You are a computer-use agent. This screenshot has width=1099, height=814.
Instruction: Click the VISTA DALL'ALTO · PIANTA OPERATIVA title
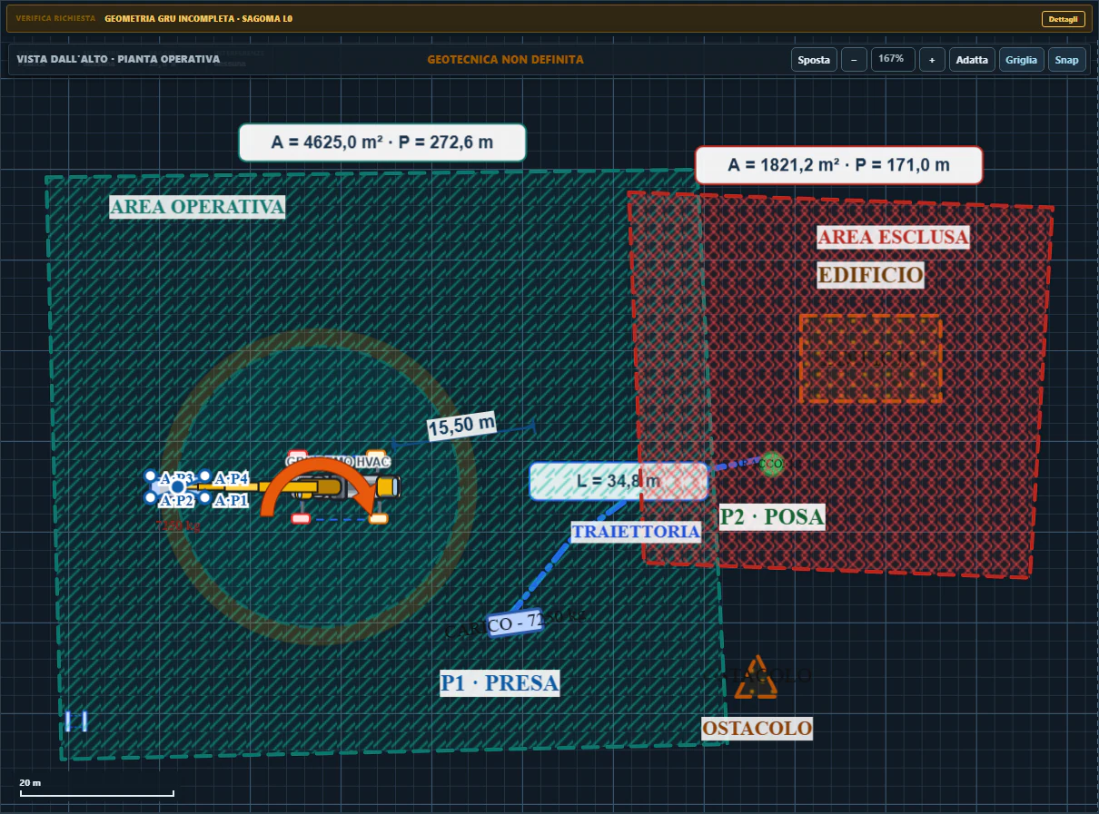[118, 59]
